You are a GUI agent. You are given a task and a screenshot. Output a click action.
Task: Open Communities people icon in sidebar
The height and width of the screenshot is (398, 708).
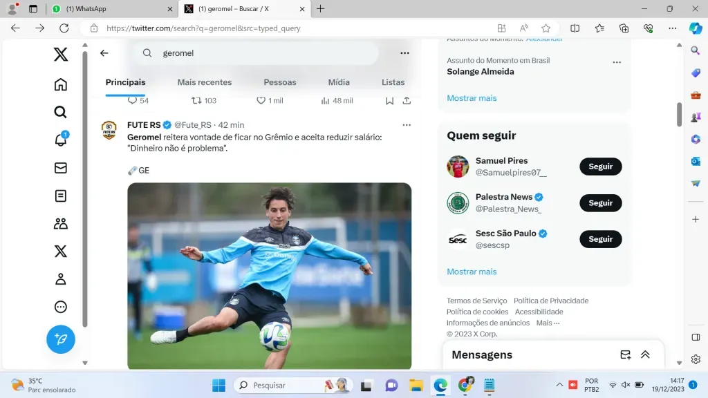point(61,223)
